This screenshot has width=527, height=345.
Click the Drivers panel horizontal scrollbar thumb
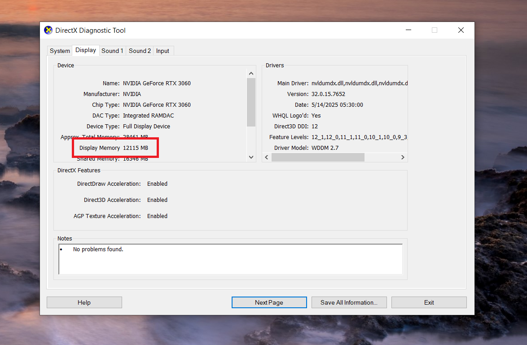pos(318,157)
